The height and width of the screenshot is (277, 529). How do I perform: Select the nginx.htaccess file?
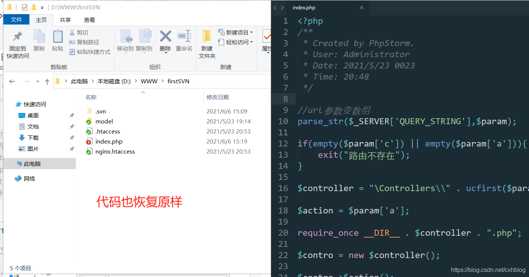[x=115, y=151]
